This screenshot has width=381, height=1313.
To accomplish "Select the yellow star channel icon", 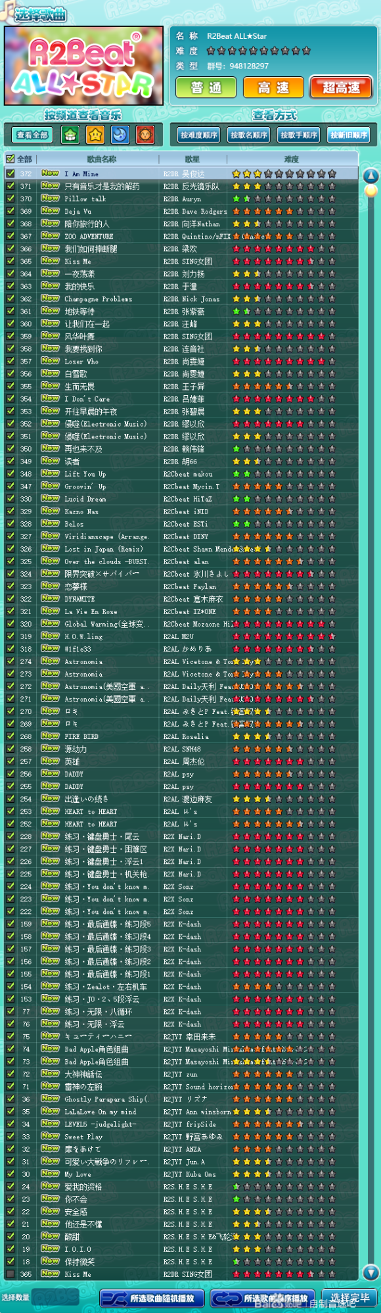I will [95, 135].
